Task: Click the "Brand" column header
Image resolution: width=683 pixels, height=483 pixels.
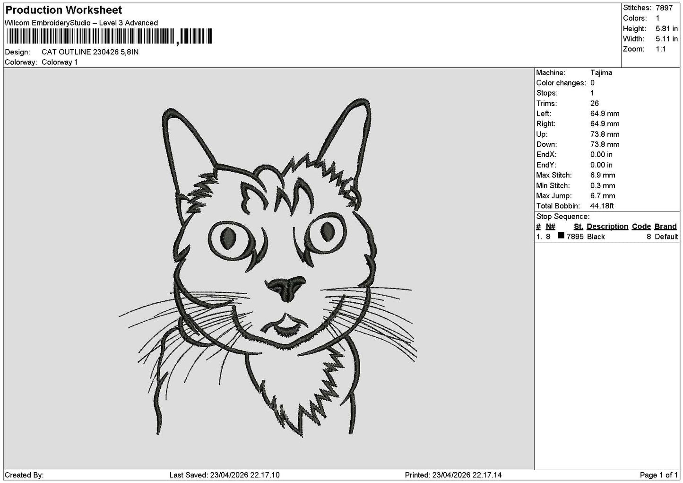Action: (x=666, y=227)
